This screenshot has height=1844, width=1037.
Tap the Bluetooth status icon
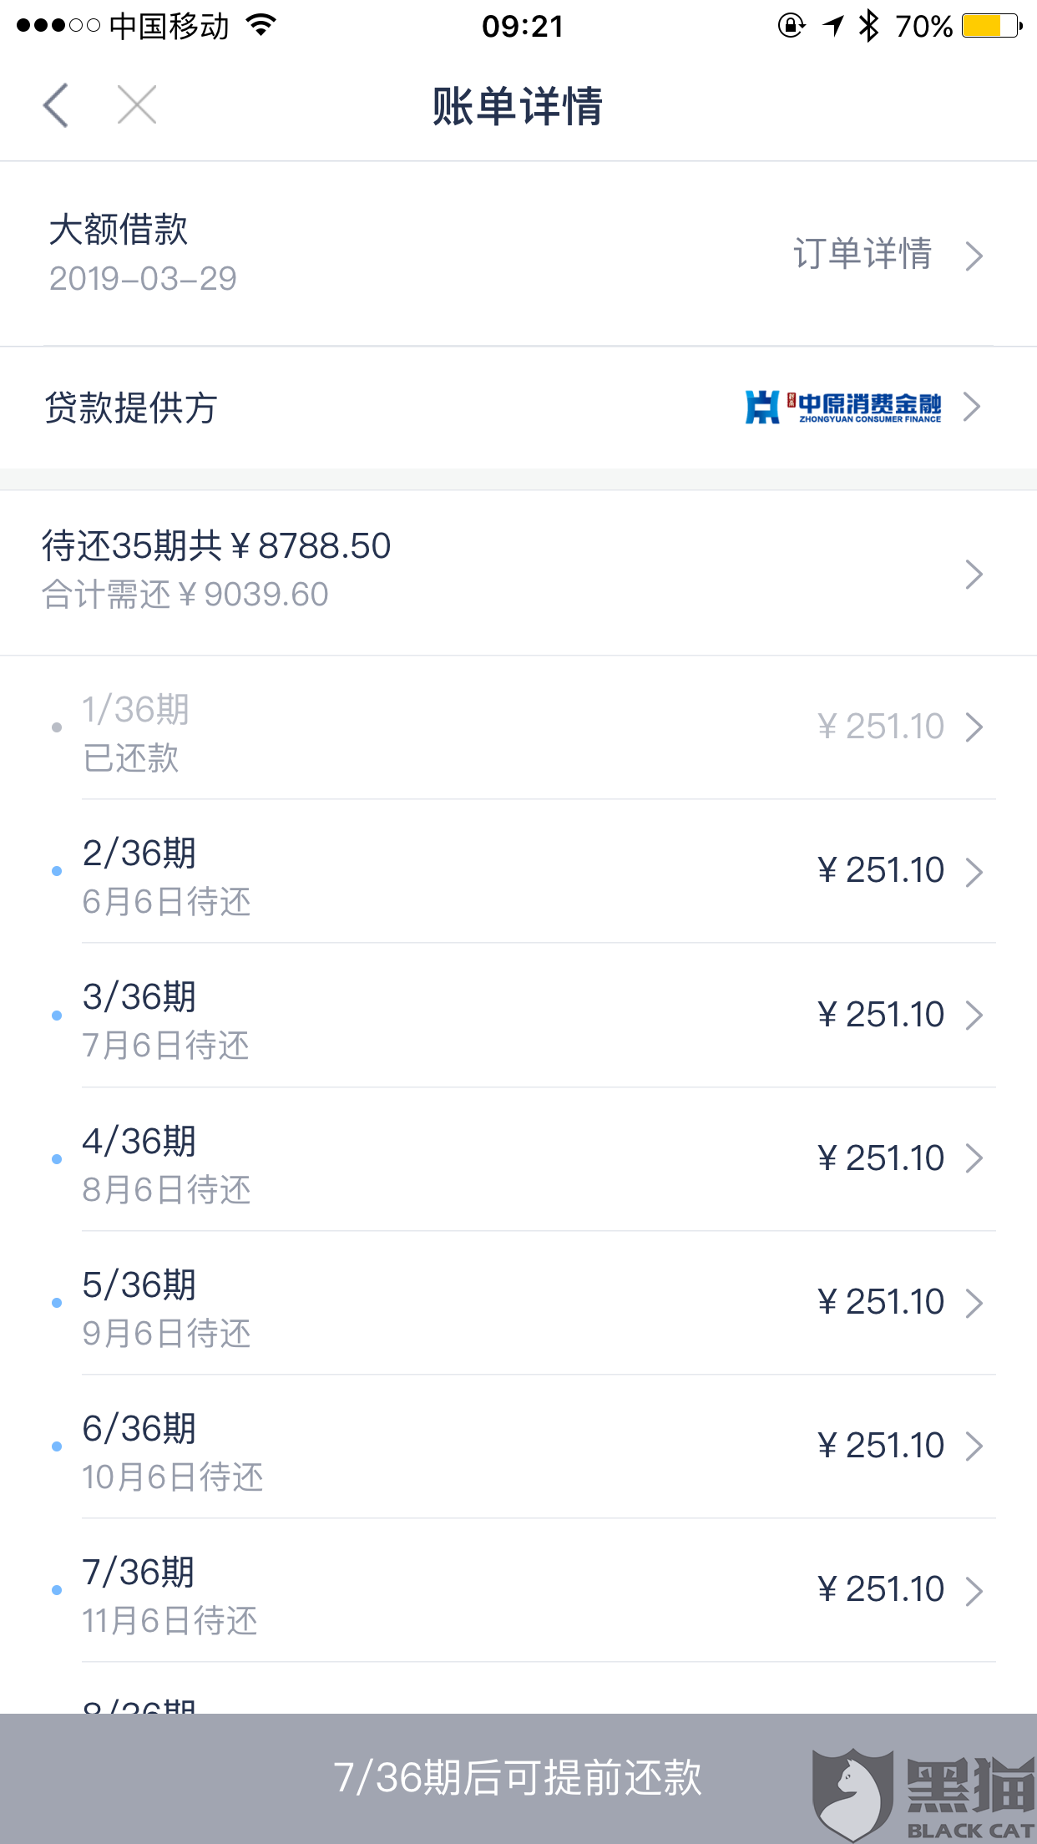(x=869, y=26)
